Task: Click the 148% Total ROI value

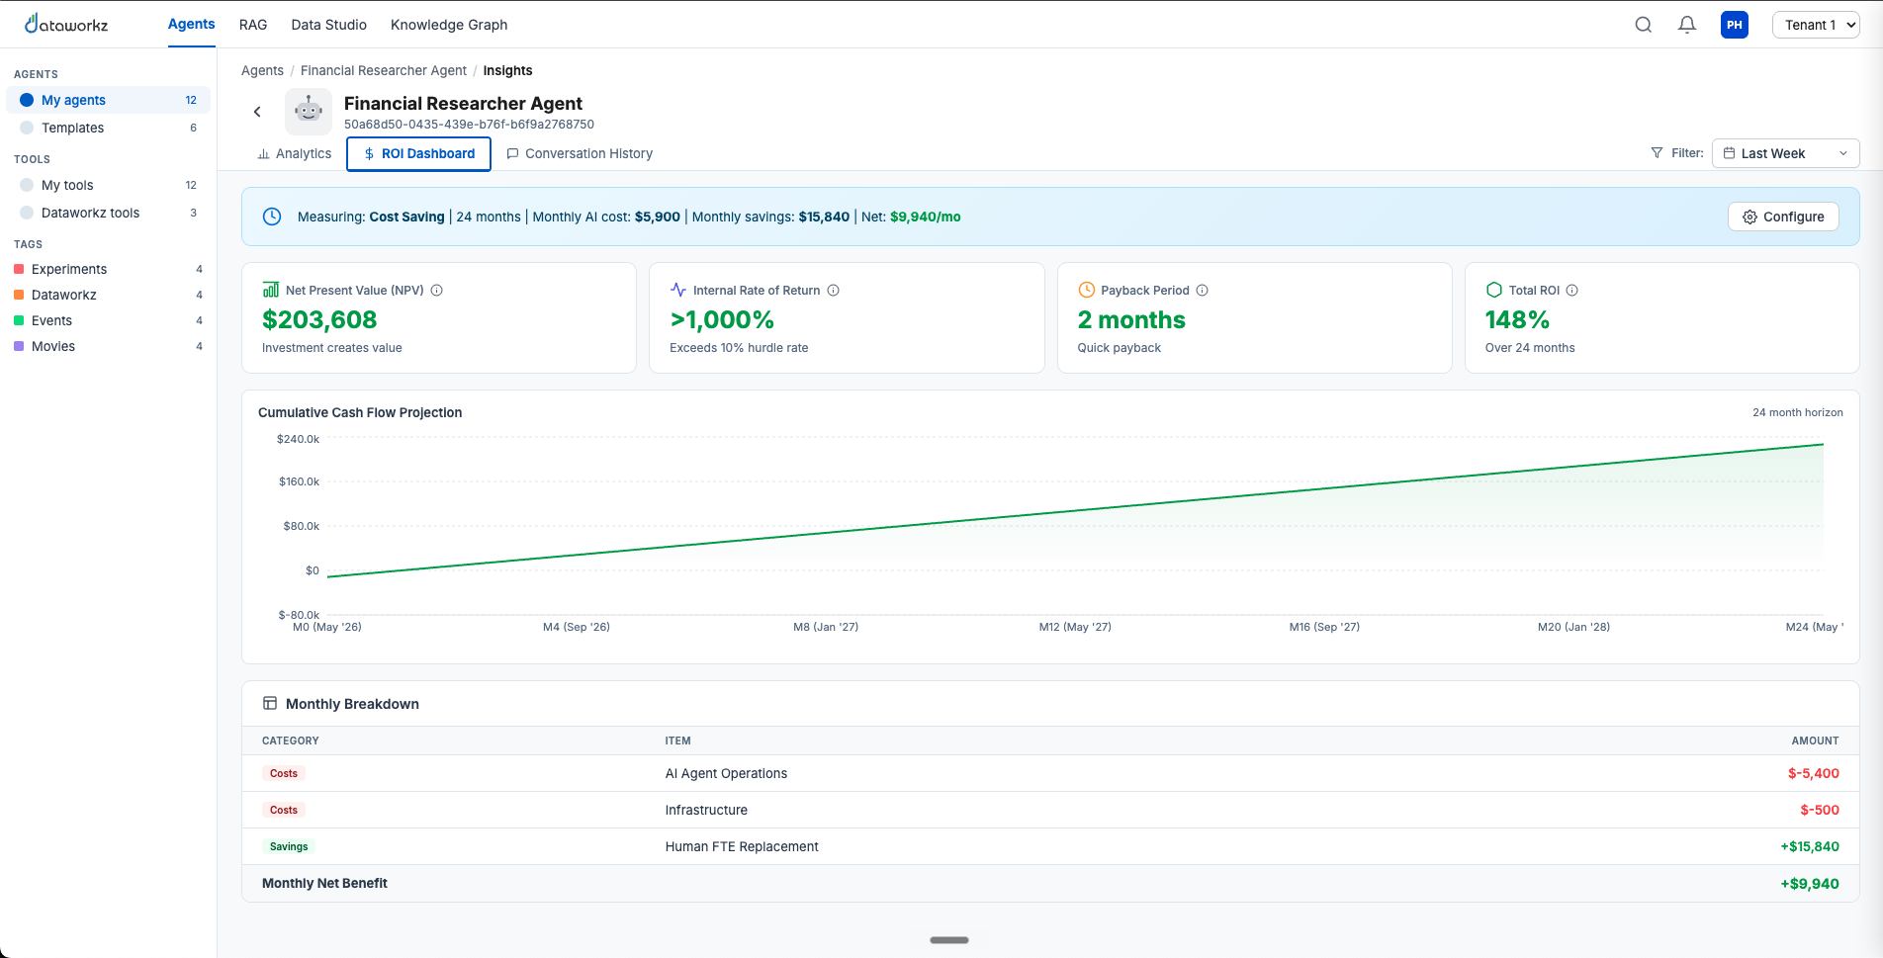Action: pyautogui.click(x=1517, y=319)
